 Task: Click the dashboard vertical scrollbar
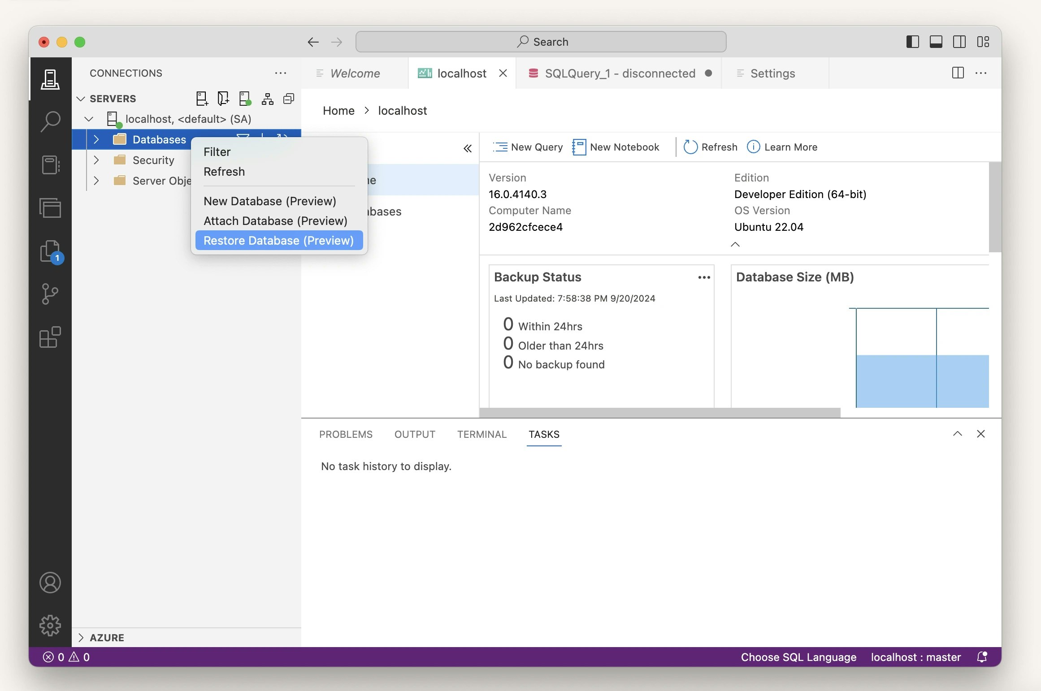pos(995,207)
